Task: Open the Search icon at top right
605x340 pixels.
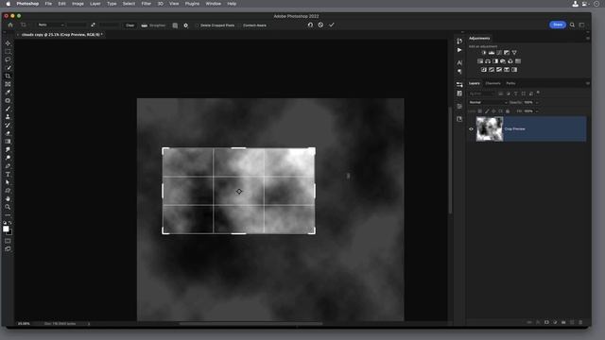Action: point(572,25)
